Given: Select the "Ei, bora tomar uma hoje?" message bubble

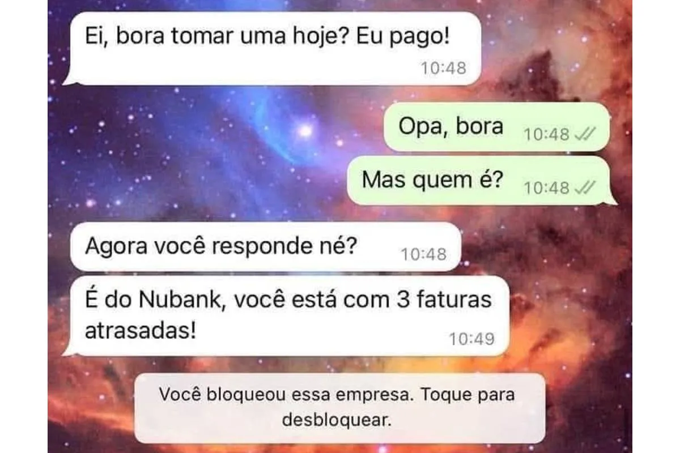Looking at the screenshot, I should 271,49.
